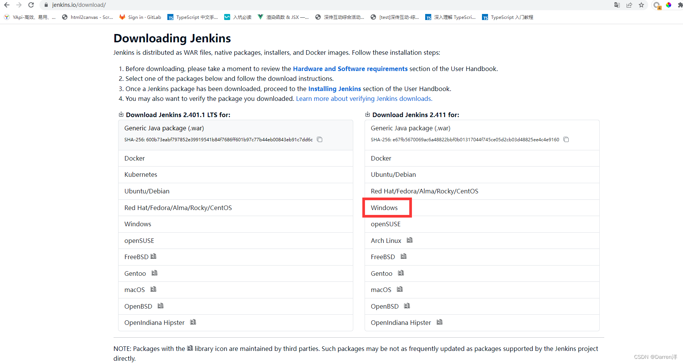Image resolution: width=683 pixels, height=363 pixels.
Task: Click the forward navigation arrow
Action: click(19, 5)
